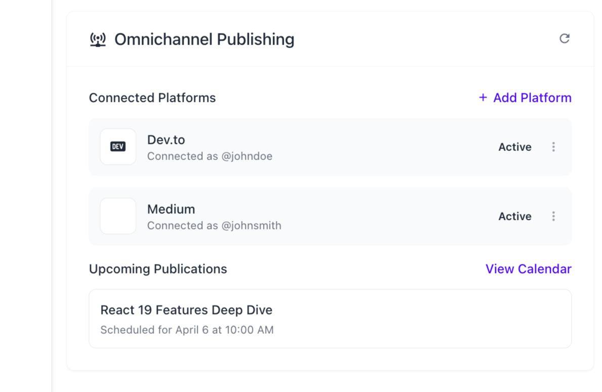Viewport: 602px width, 392px height.
Task: Click the broadcast antenna icon beside Omnichannel Publishing
Action: pyautogui.click(x=98, y=40)
